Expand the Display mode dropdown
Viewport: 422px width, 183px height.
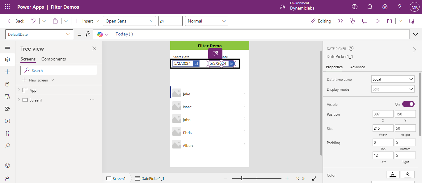click(x=393, y=89)
